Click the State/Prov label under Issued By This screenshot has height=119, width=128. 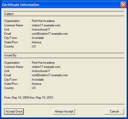point(11,84)
